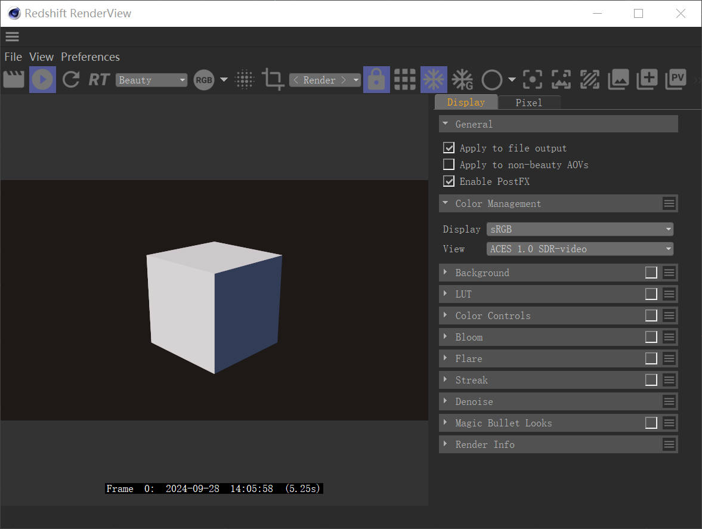Open the sRGB Display selector
This screenshot has width=702, height=529.
579,228
